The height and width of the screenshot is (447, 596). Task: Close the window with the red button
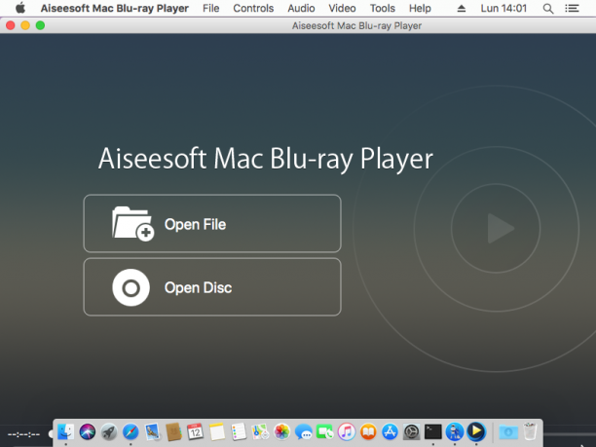(x=11, y=25)
